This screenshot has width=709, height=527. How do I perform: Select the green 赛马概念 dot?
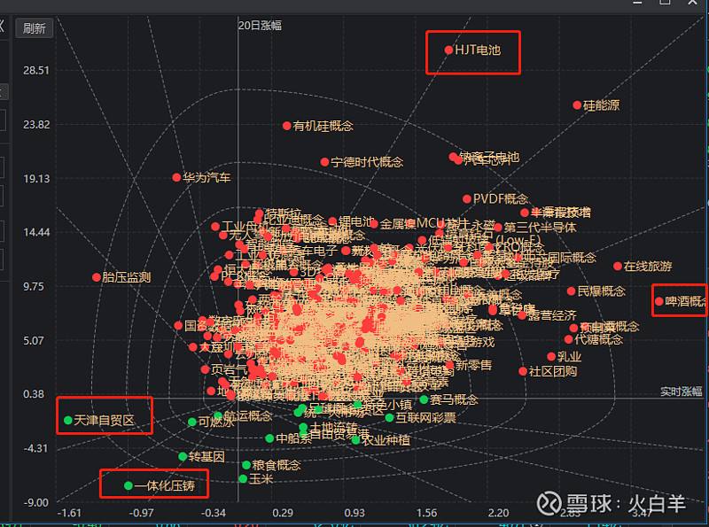pyautogui.click(x=424, y=399)
